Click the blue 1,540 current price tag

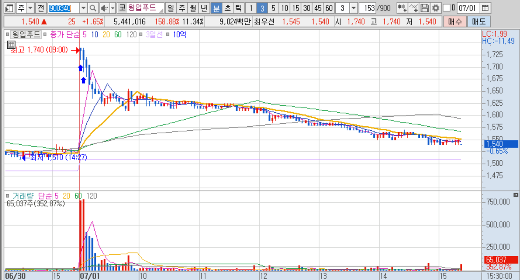501,144
